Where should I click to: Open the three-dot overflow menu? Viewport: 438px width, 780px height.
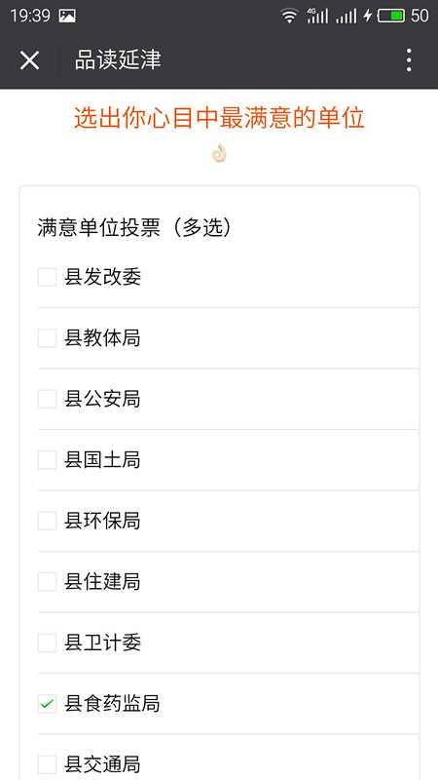[x=409, y=60]
